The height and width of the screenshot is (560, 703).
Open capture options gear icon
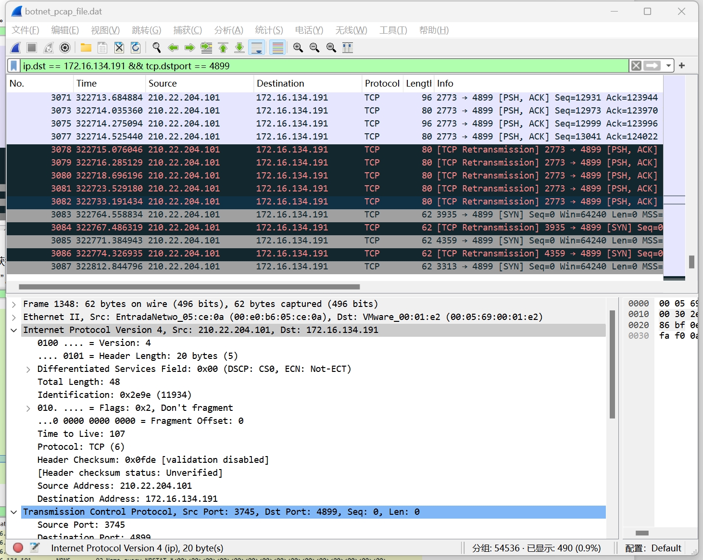click(65, 48)
